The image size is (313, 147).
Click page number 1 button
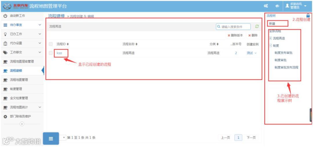(238, 138)
